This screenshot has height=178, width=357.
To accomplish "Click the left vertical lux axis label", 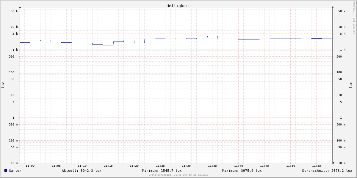I will [x=3, y=85].
